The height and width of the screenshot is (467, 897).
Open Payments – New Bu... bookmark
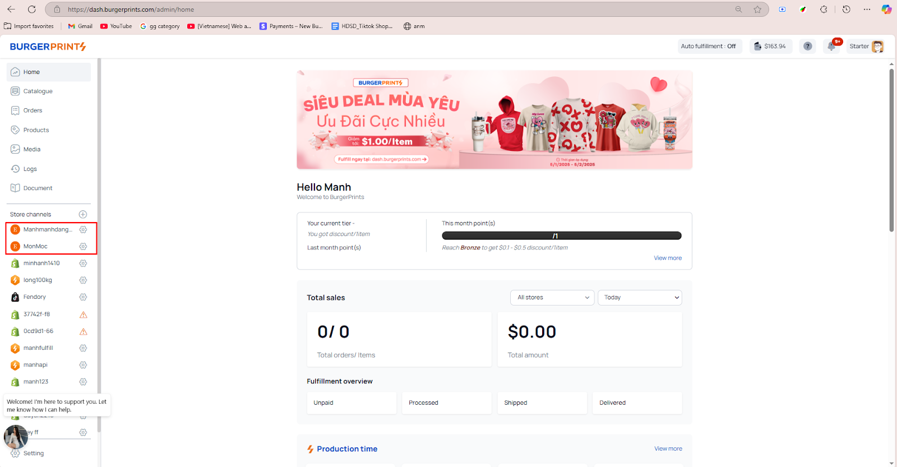(x=291, y=26)
